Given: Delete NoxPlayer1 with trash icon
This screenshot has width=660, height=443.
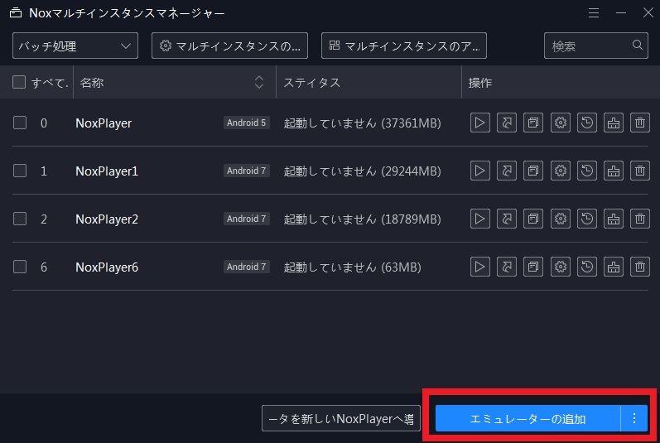Looking at the screenshot, I should (x=640, y=171).
